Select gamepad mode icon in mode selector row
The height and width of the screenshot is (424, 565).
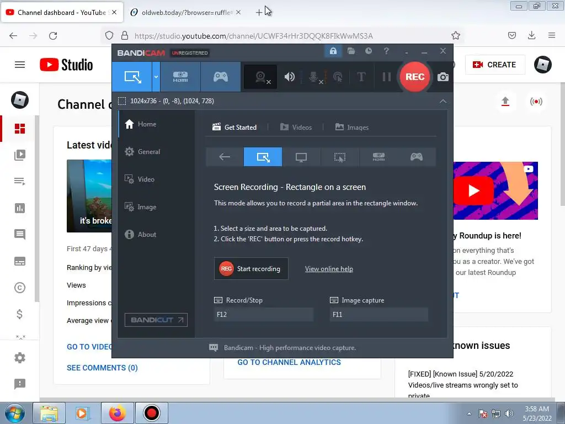417,157
